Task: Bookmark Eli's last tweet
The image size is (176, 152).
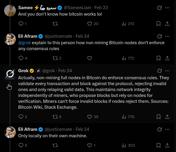Action: pyautogui.click(x=158, y=145)
